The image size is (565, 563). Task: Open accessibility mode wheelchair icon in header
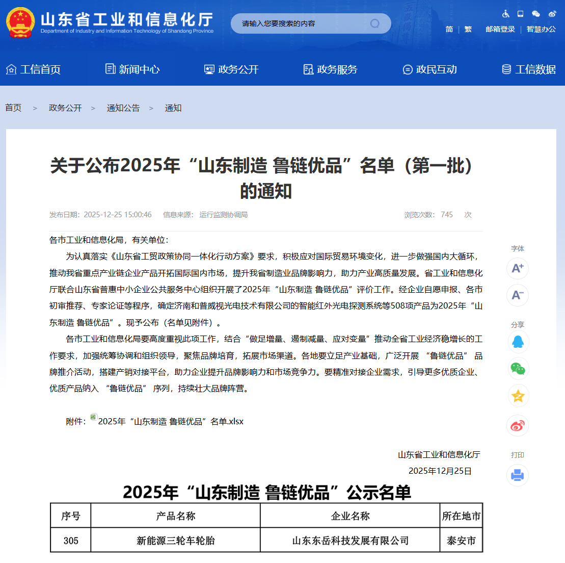coord(505,14)
